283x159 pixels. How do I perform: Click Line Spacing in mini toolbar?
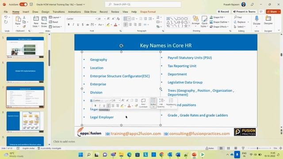(x=161, y=103)
